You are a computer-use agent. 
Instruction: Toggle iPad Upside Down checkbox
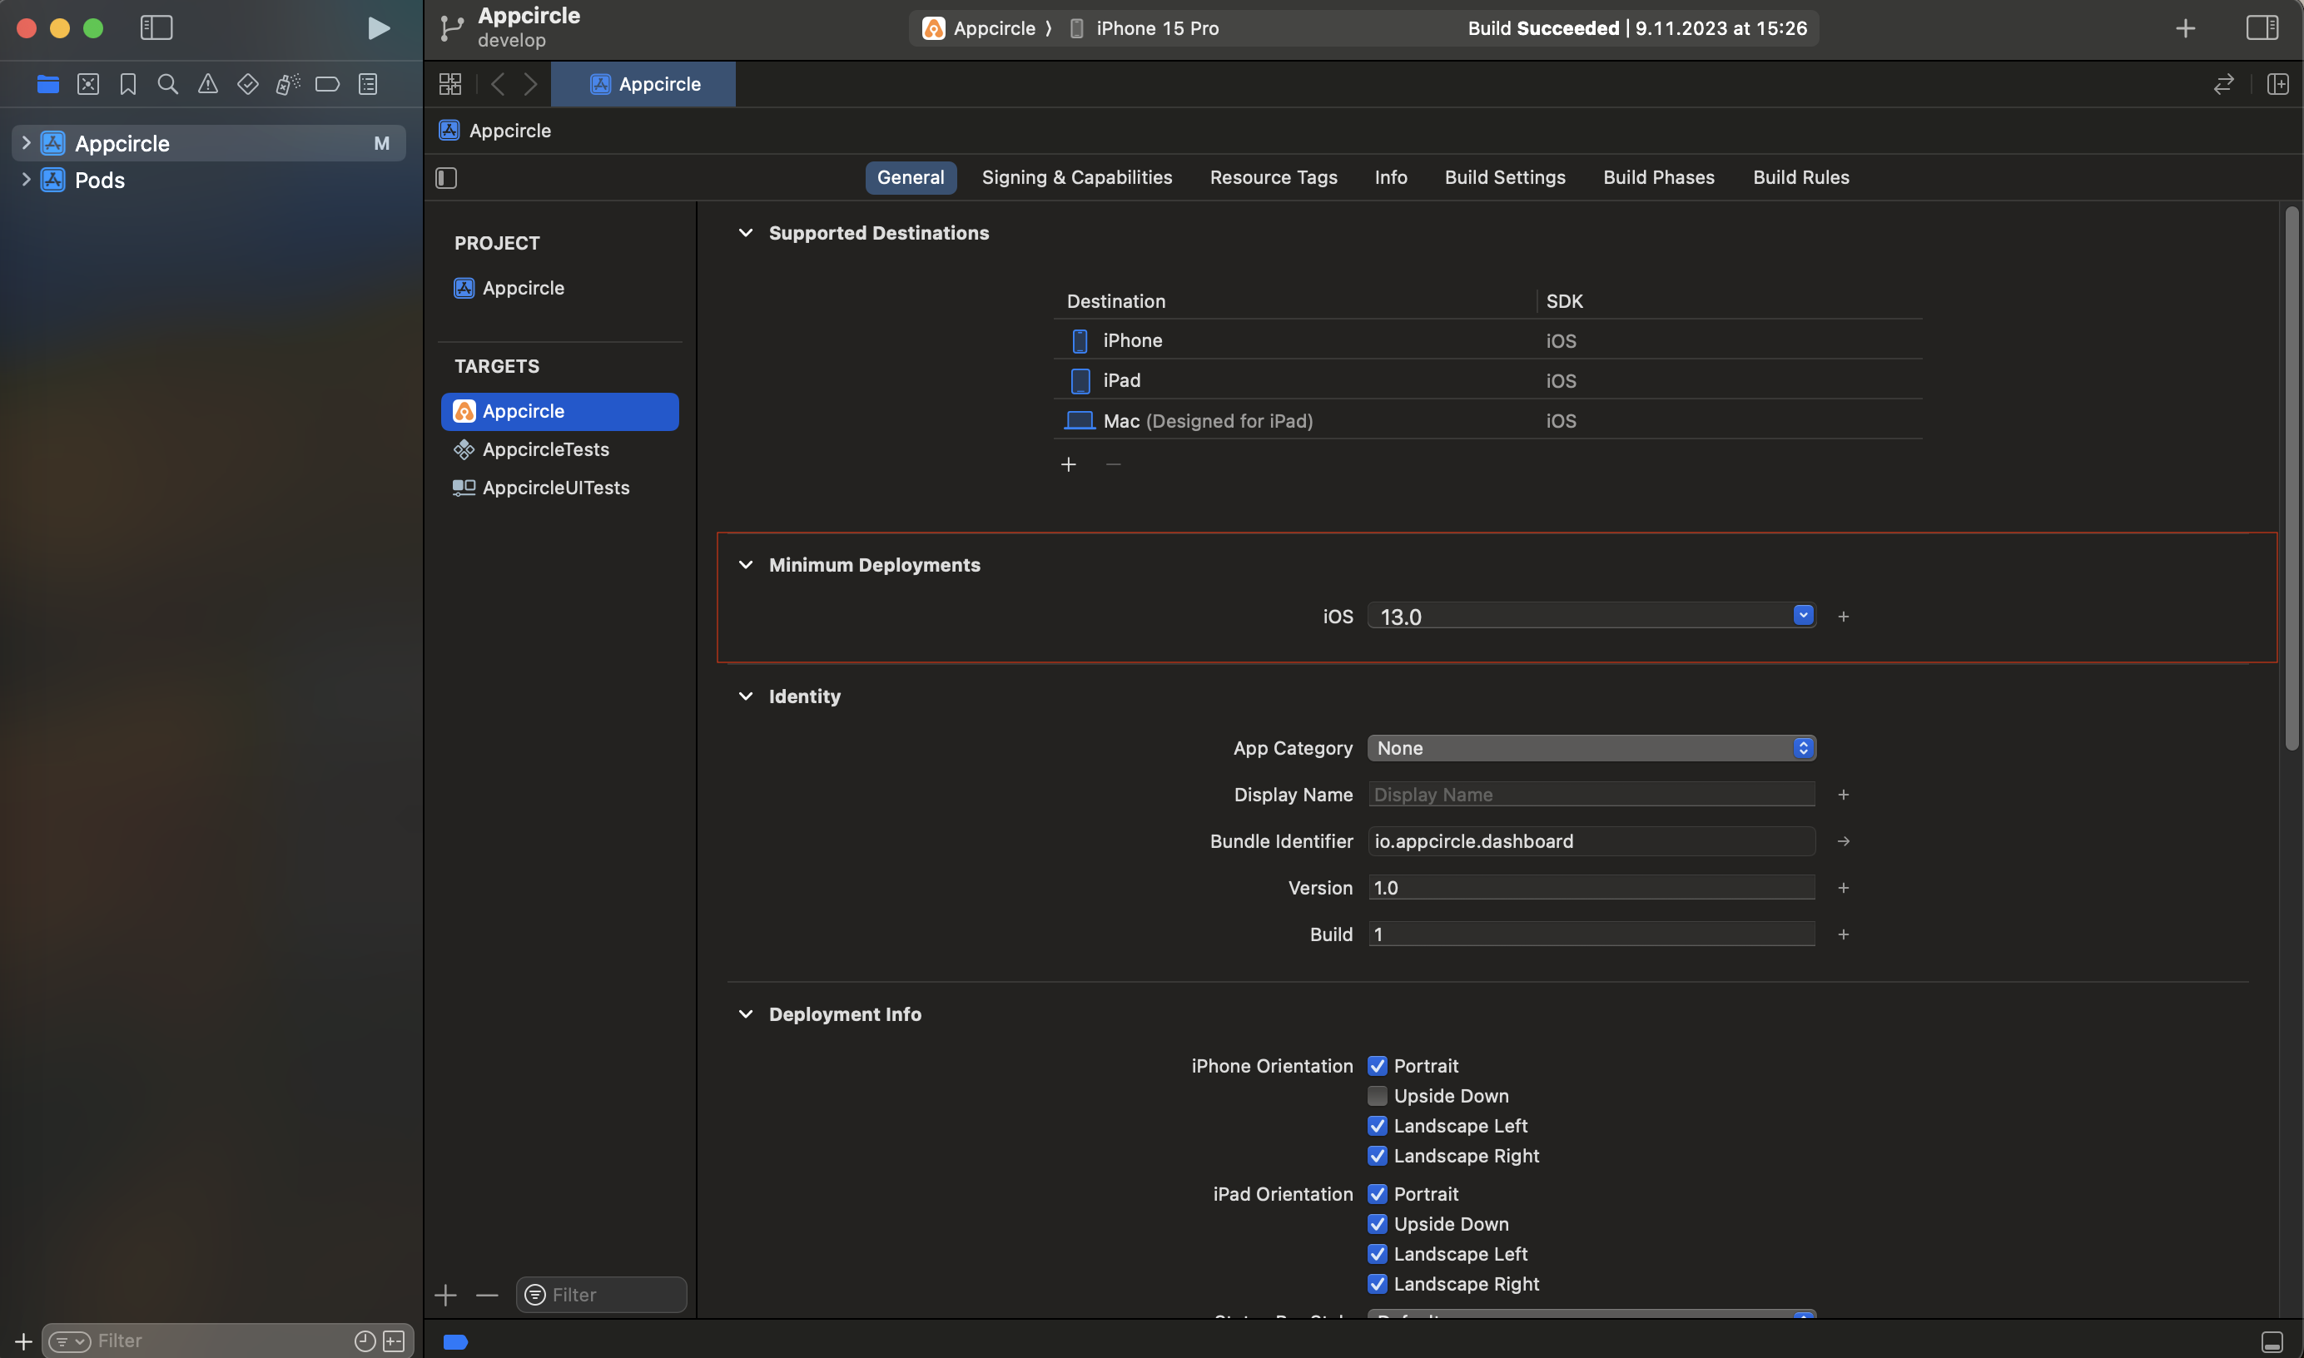tap(1377, 1224)
